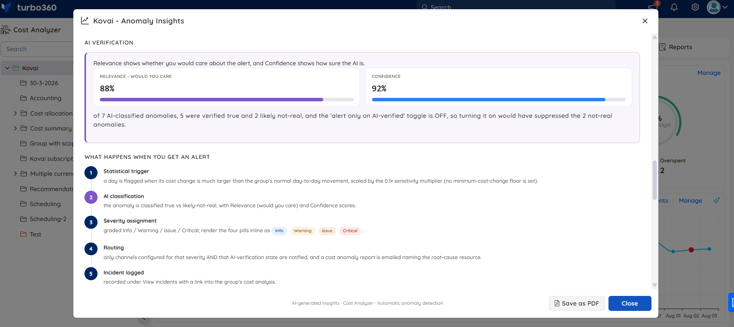Click the dialog vertical scrollbar thumb
This screenshot has height=327, width=734.
click(x=655, y=180)
